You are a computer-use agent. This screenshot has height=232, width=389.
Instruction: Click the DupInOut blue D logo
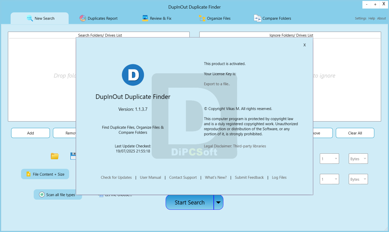click(x=133, y=75)
